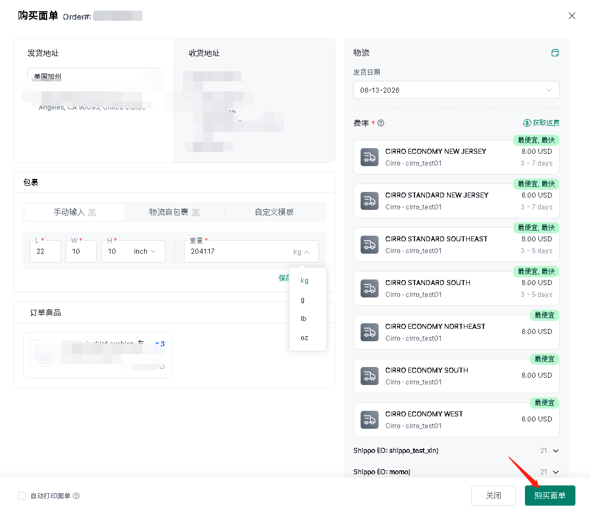Close the 购买面单 dialog with X
The width and height of the screenshot is (590, 509).
(x=572, y=16)
